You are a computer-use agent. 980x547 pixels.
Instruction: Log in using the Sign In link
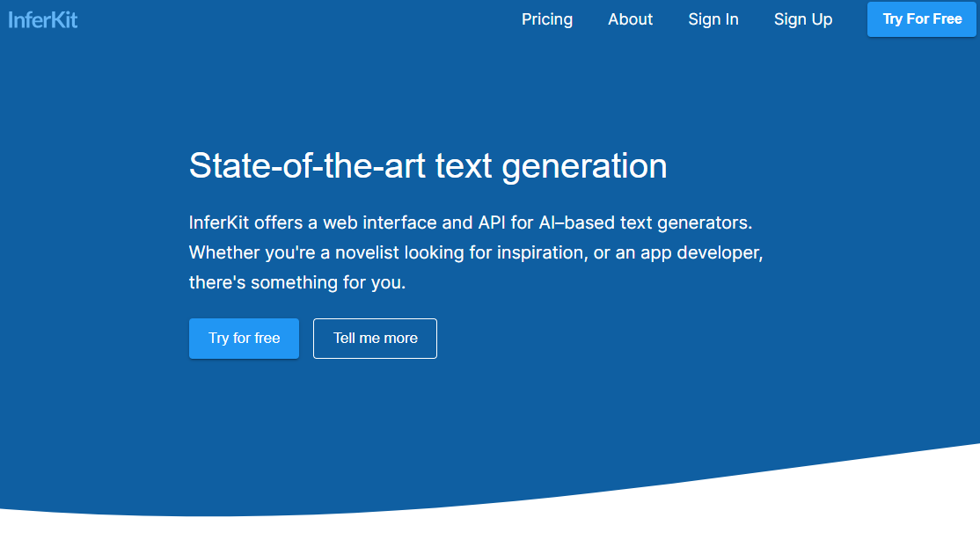click(x=713, y=19)
